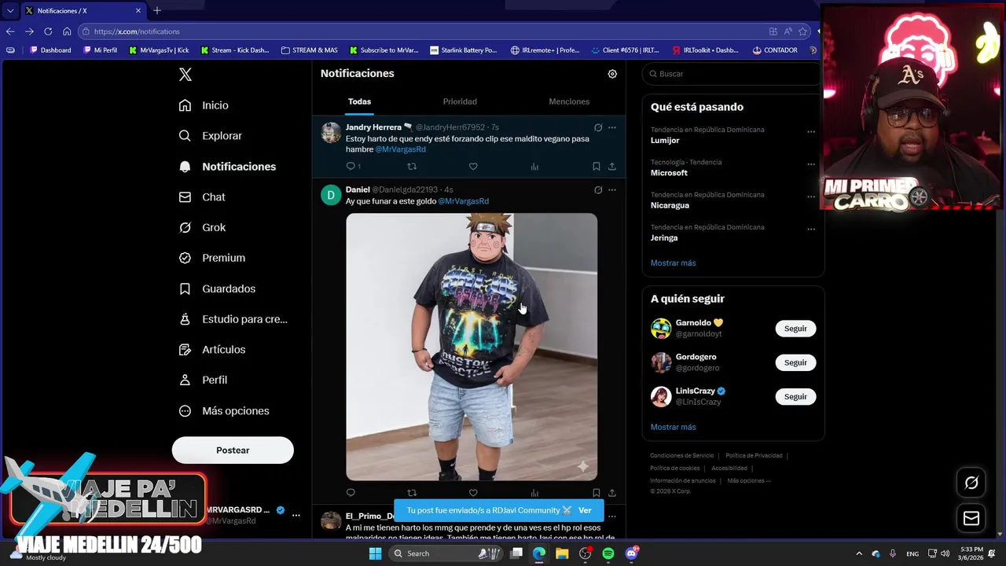
Task: Open more options on Jandry's post
Action: 612,127
